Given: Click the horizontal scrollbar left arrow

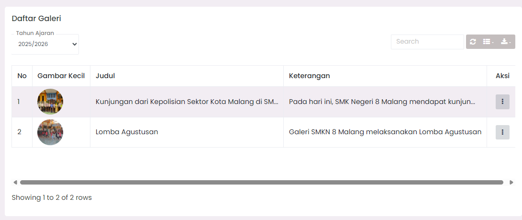Looking at the screenshot, I should [x=15, y=182].
